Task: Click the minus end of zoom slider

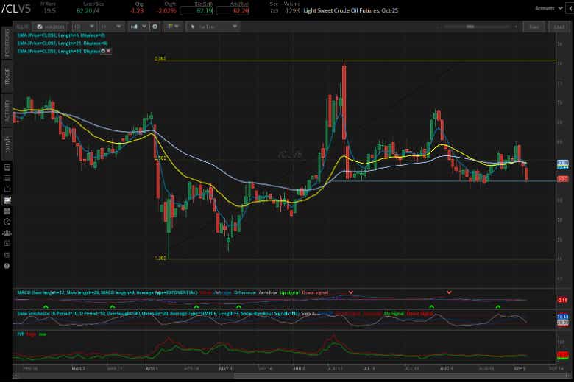Action: (439, 27)
